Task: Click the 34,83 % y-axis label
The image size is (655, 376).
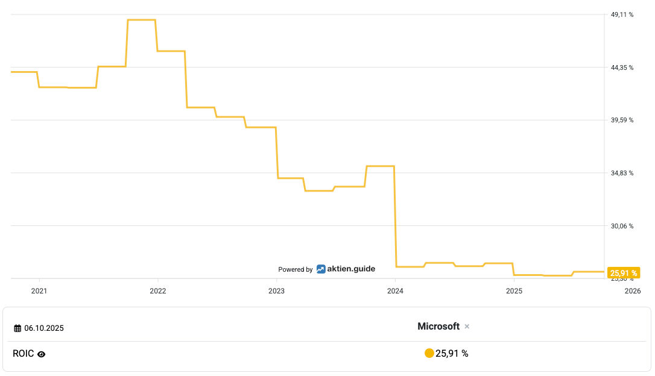Action: 622,174
